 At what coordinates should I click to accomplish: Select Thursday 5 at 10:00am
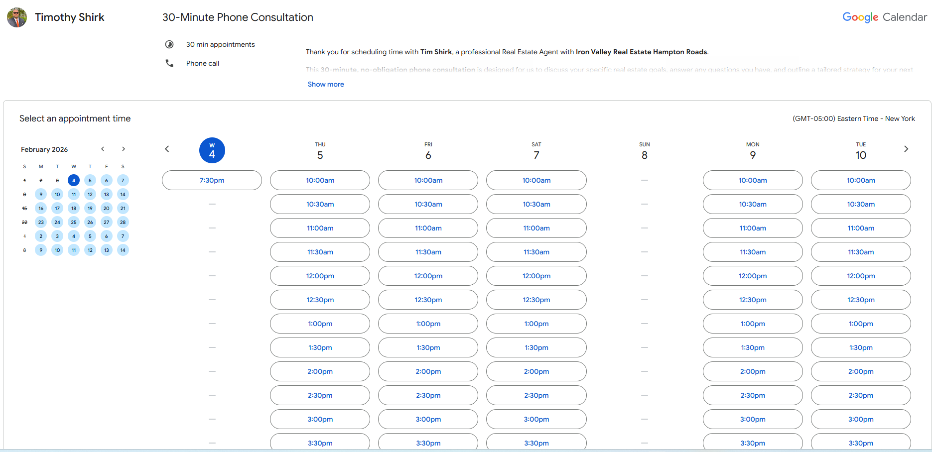coord(320,180)
